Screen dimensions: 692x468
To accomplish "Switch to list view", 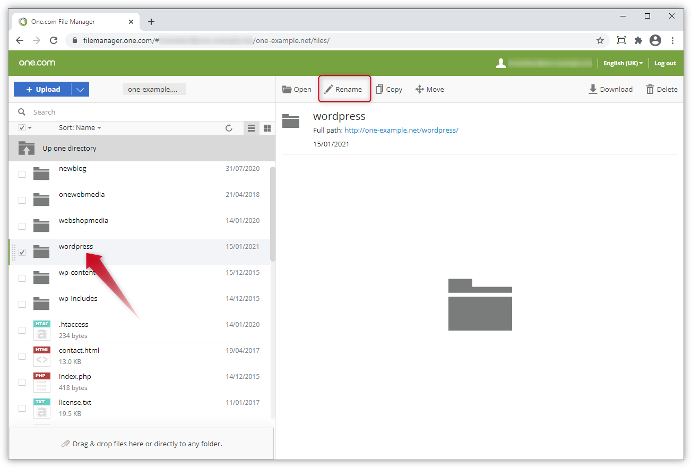I will (x=251, y=128).
